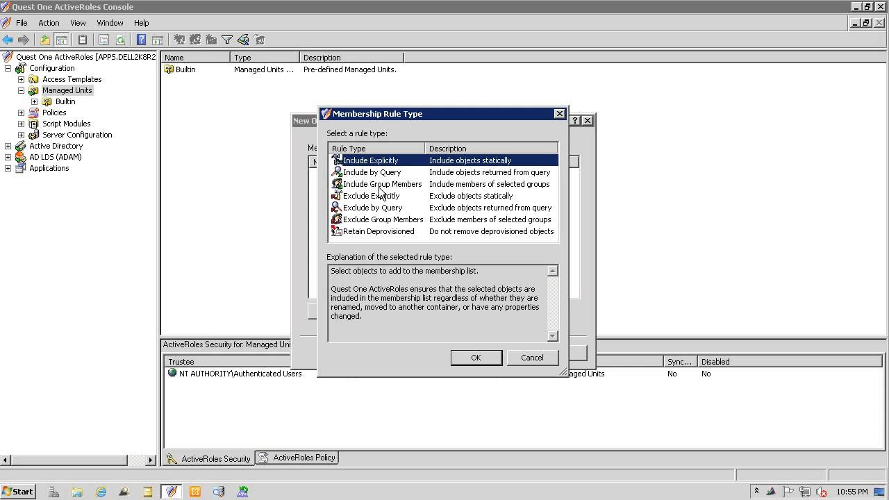889x500 pixels.
Task: Click the last toolbar icon right of Find
Action: [x=259, y=40]
